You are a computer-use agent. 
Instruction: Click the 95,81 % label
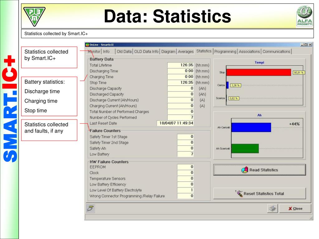pyautogui.click(x=299, y=73)
